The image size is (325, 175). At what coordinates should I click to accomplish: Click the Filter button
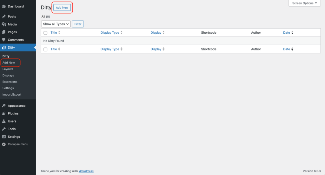tap(78, 24)
